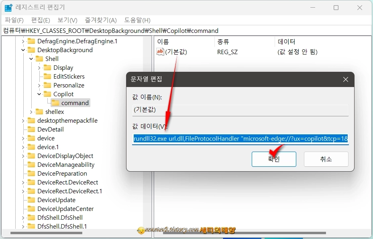Select the DfsShell.DfsShell.1 tree item
Image resolution: width=373 pixels, height=239 pixels.
[x=62, y=227]
